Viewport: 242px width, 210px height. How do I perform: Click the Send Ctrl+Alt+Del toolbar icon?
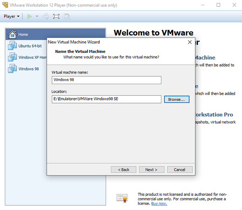(x=46, y=17)
